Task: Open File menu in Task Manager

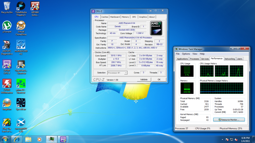Action: pos(178,54)
